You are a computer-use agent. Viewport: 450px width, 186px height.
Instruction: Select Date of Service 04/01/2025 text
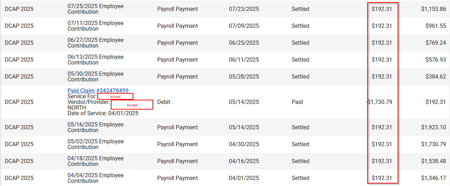[x=103, y=113]
